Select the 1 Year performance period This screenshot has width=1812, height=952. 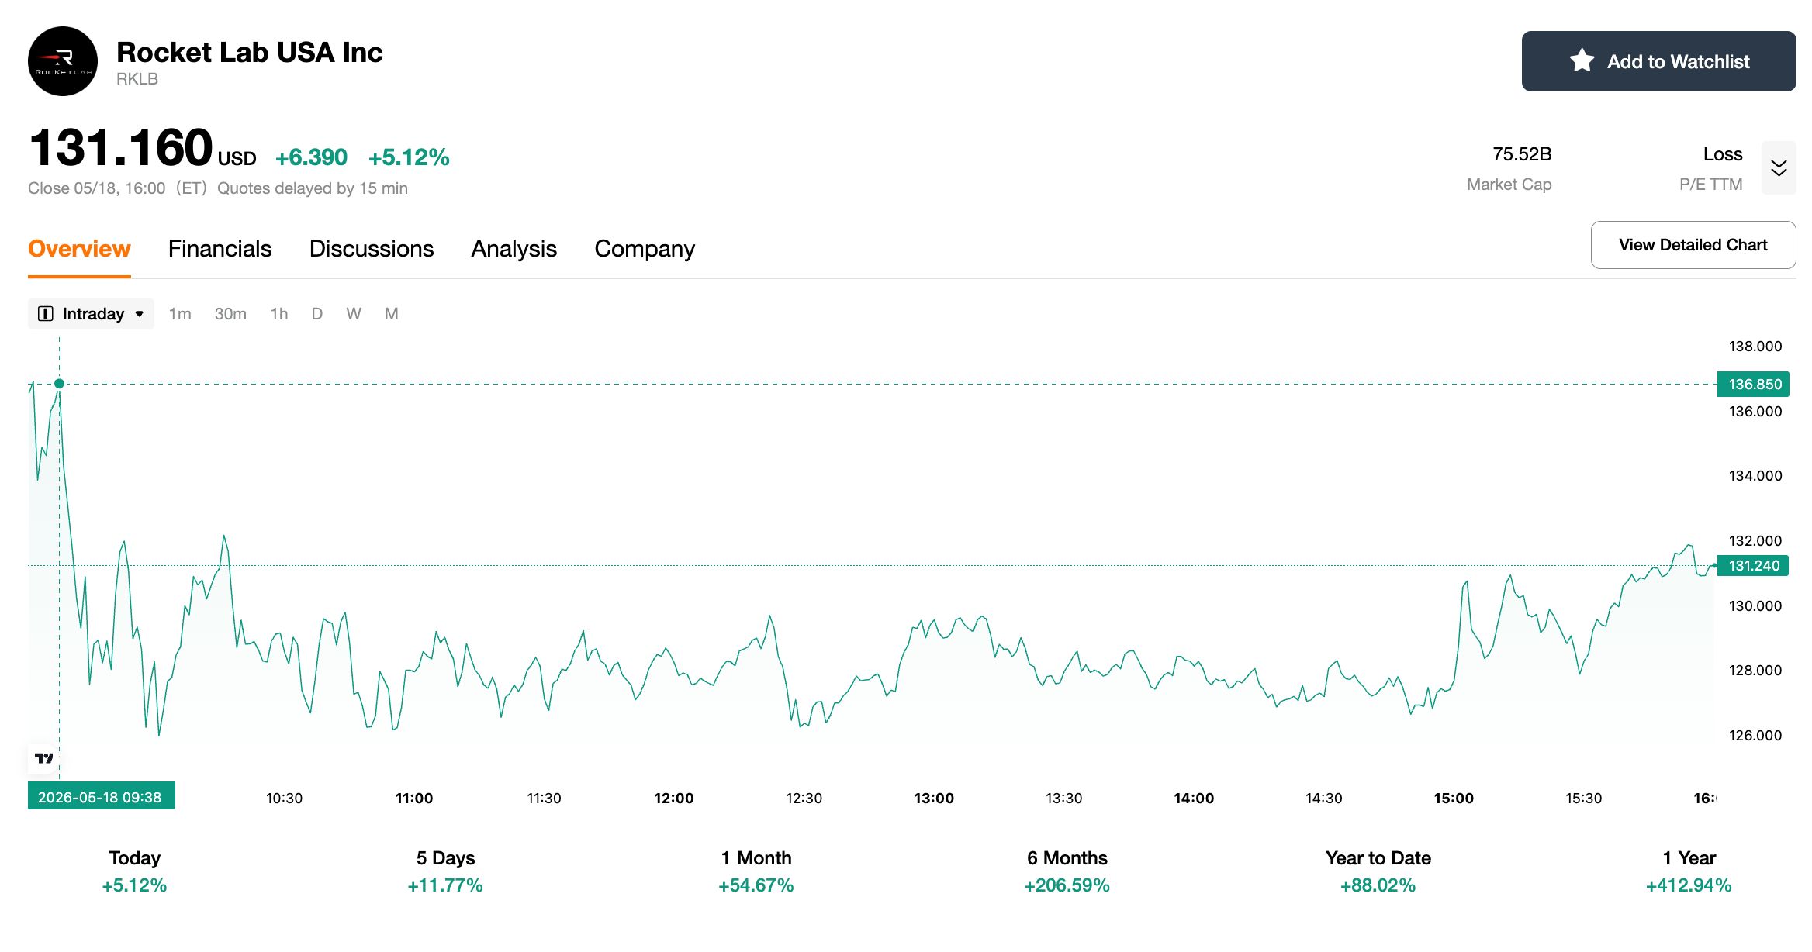pos(1689,871)
